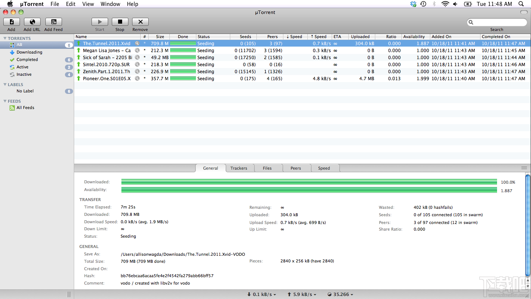Collapse the FEEDS section
This screenshot has width=531, height=299.
point(4,101)
